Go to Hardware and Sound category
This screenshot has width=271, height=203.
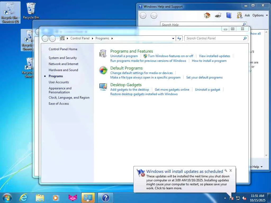(63, 70)
